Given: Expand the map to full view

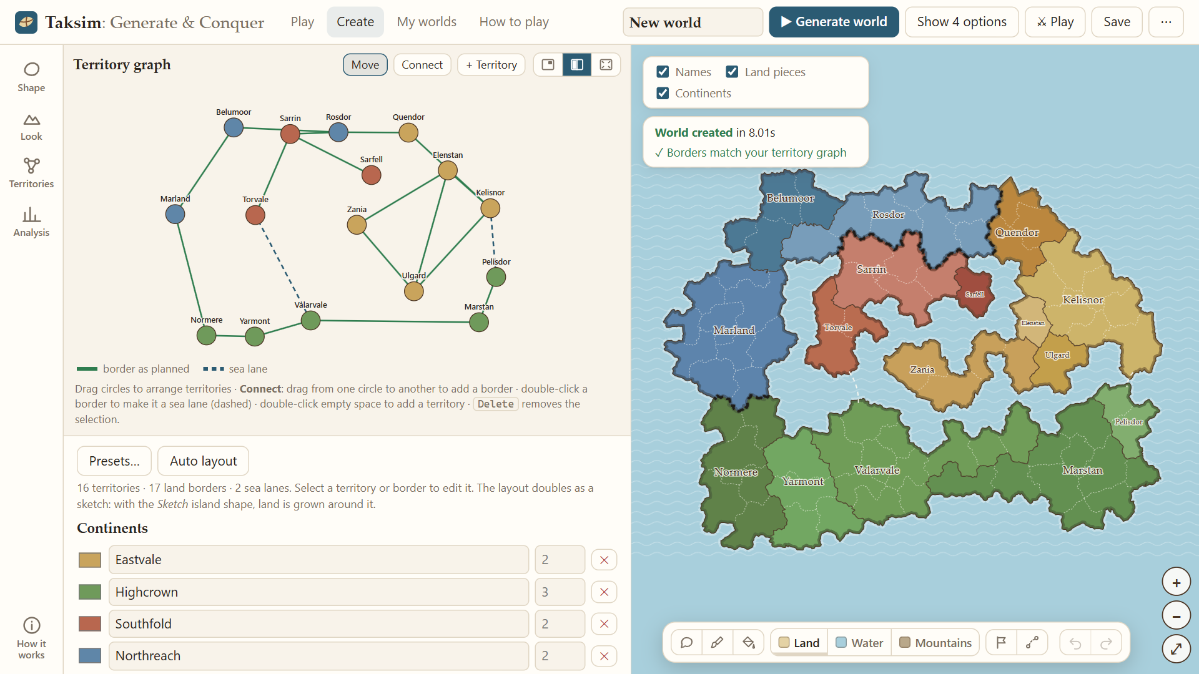Looking at the screenshot, I should click(1177, 649).
